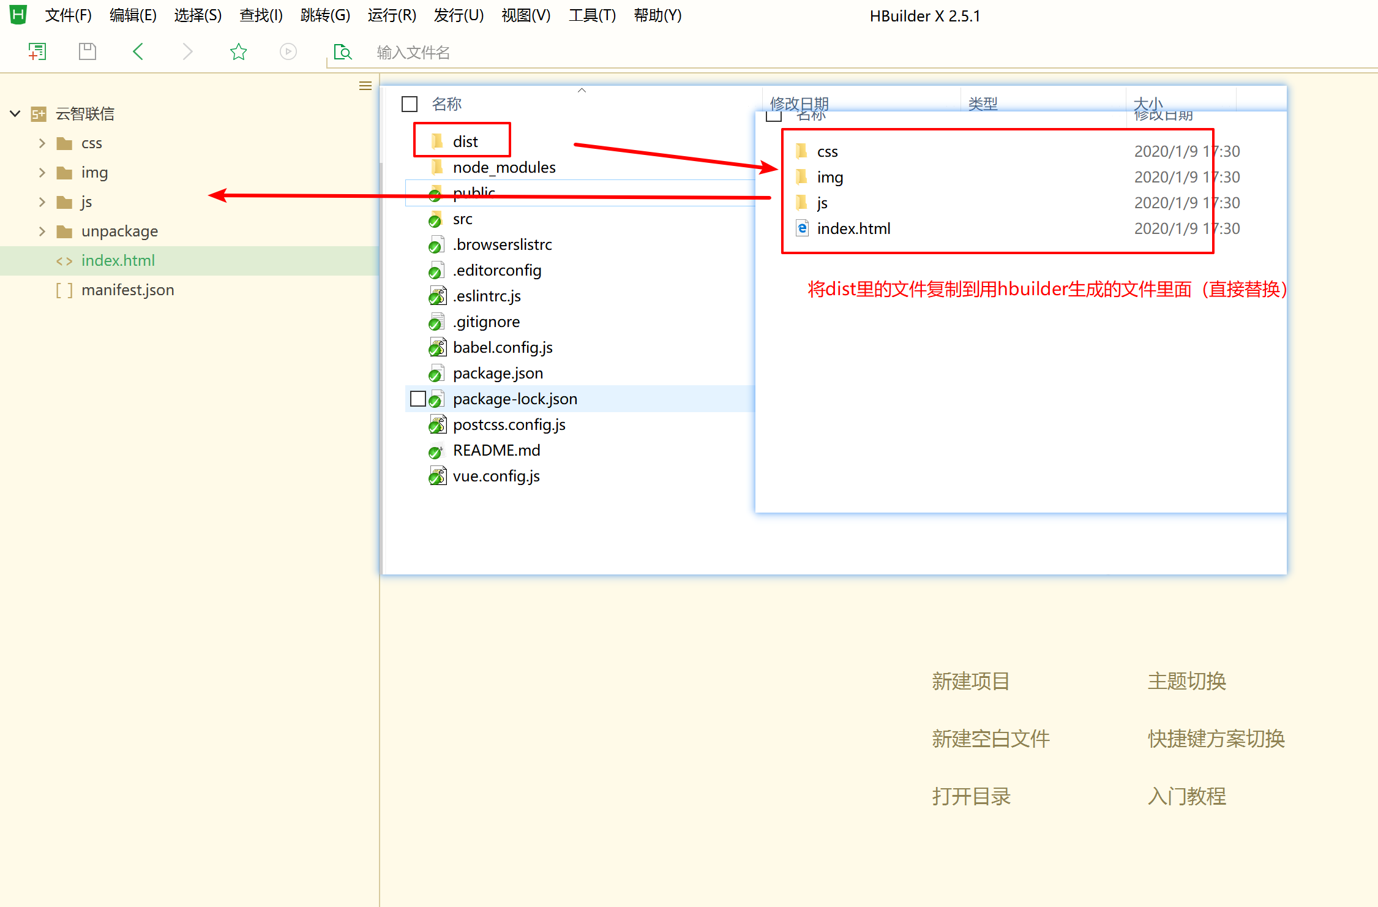
Task: Click the 新建项目 link
Action: pos(970,681)
